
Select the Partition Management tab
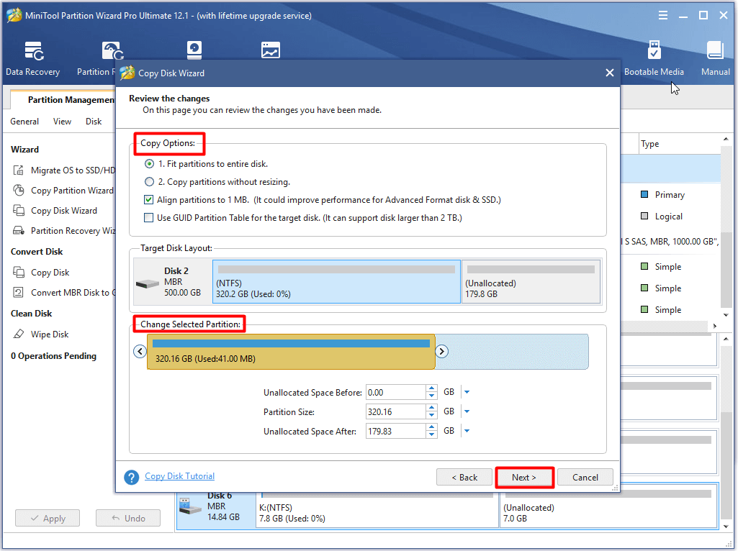[63, 100]
